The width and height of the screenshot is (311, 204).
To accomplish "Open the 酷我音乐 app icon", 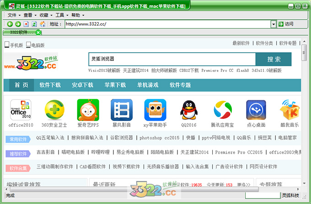I will [290, 110].
